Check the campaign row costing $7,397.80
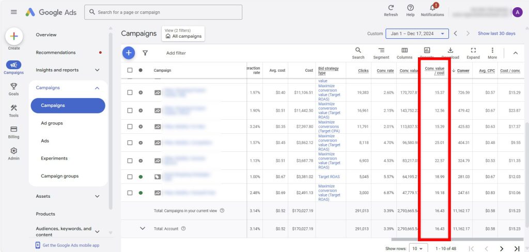Viewport: 529px width, 252px height. (x=130, y=127)
